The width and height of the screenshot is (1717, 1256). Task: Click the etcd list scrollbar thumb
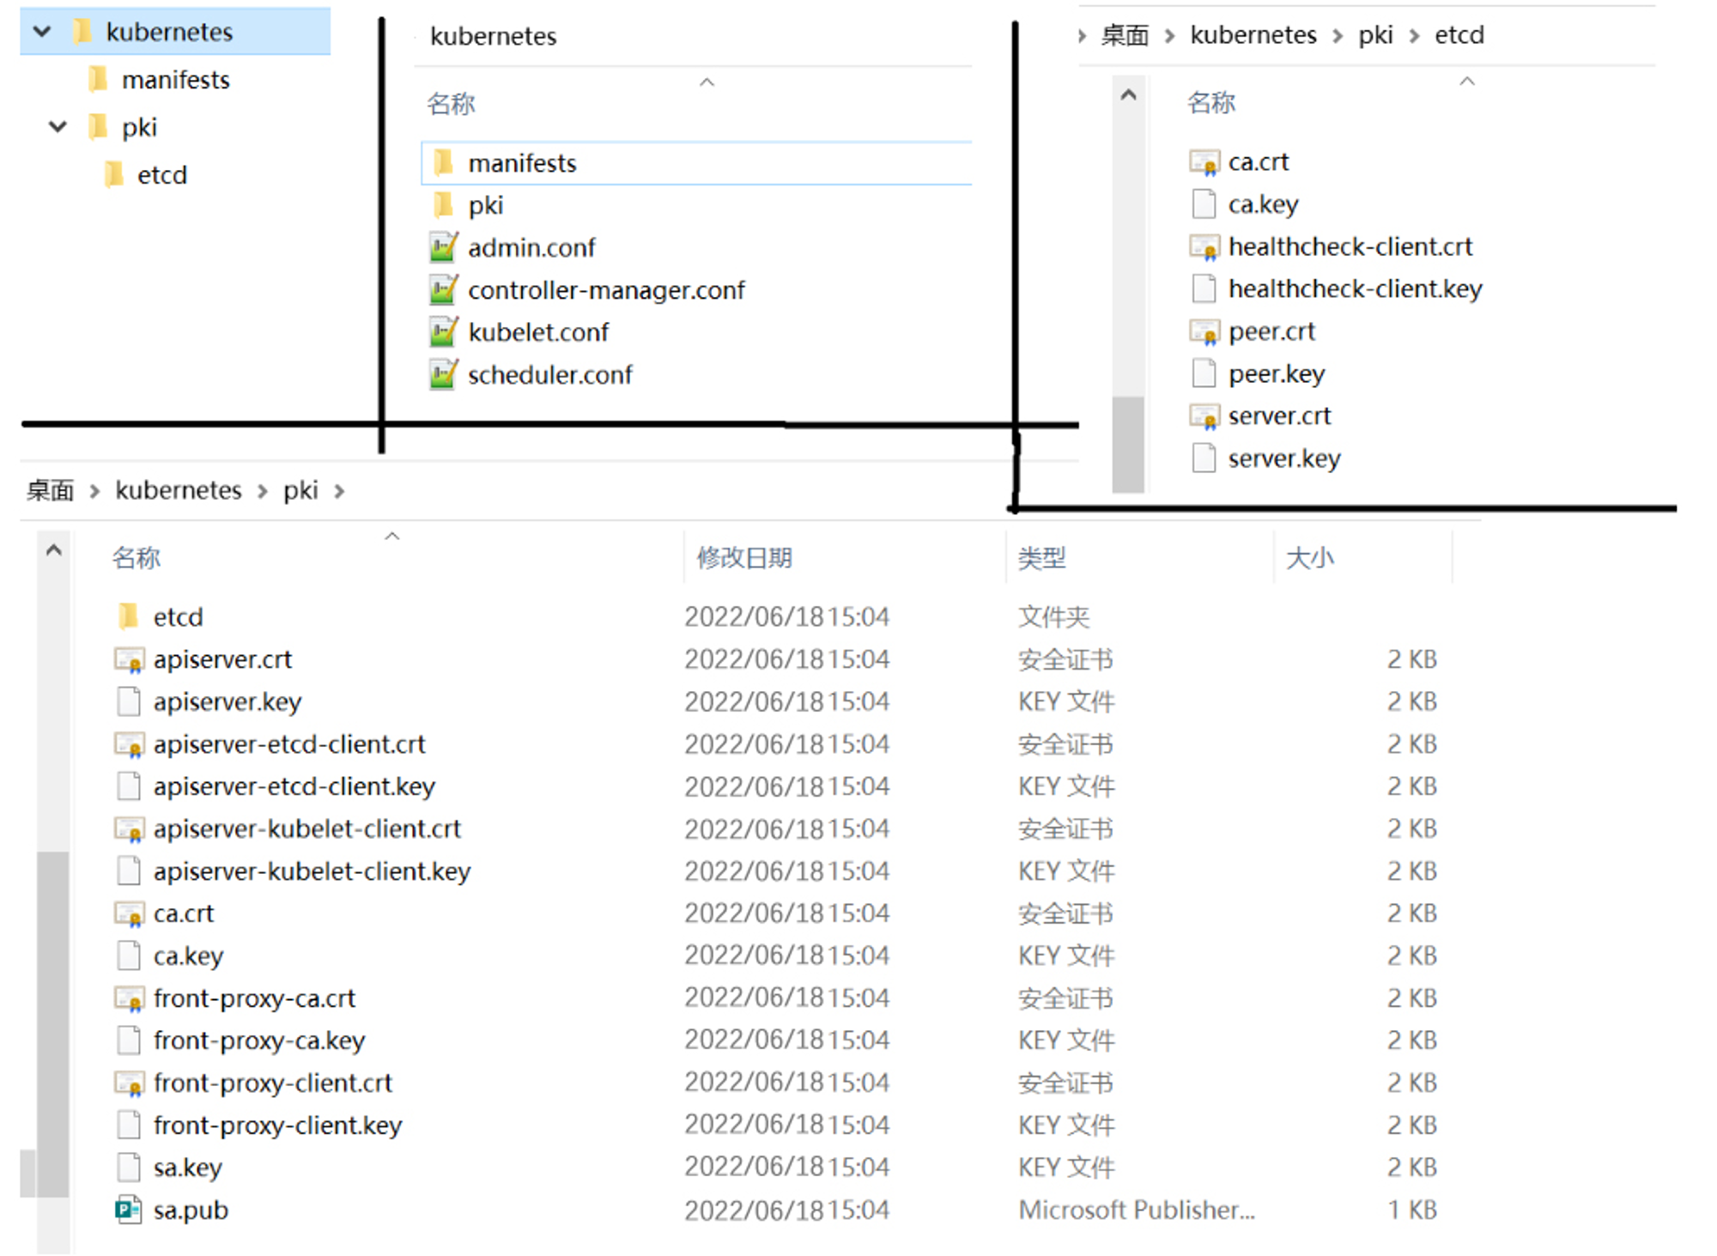[x=1128, y=444]
